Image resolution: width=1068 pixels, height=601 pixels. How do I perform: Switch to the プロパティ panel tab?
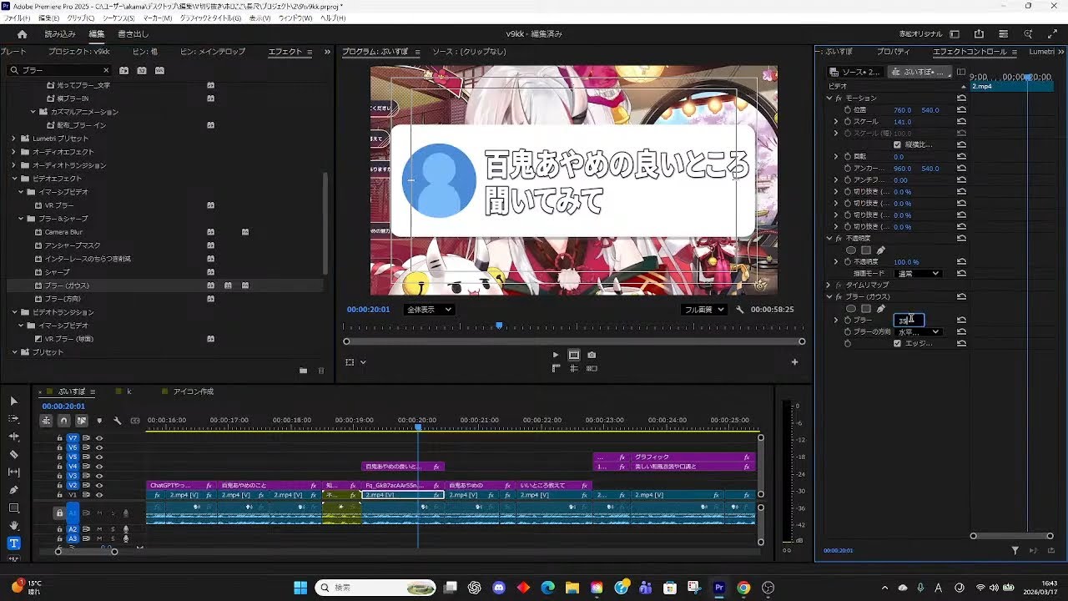click(894, 52)
